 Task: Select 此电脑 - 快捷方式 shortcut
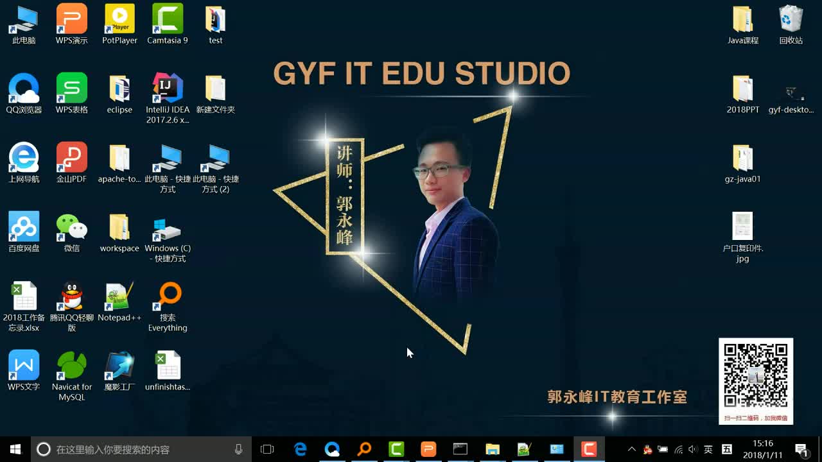click(168, 168)
